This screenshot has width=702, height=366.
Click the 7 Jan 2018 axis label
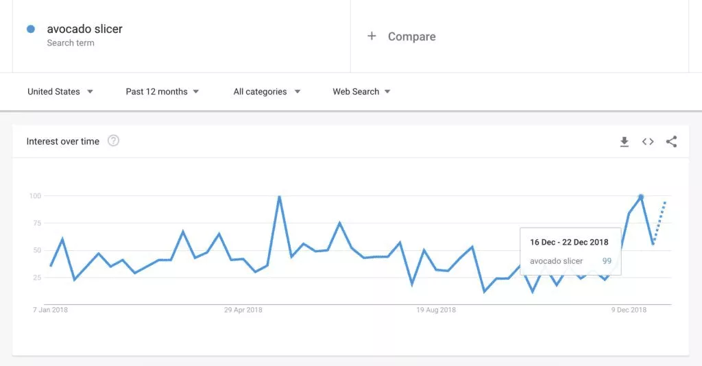50,310
